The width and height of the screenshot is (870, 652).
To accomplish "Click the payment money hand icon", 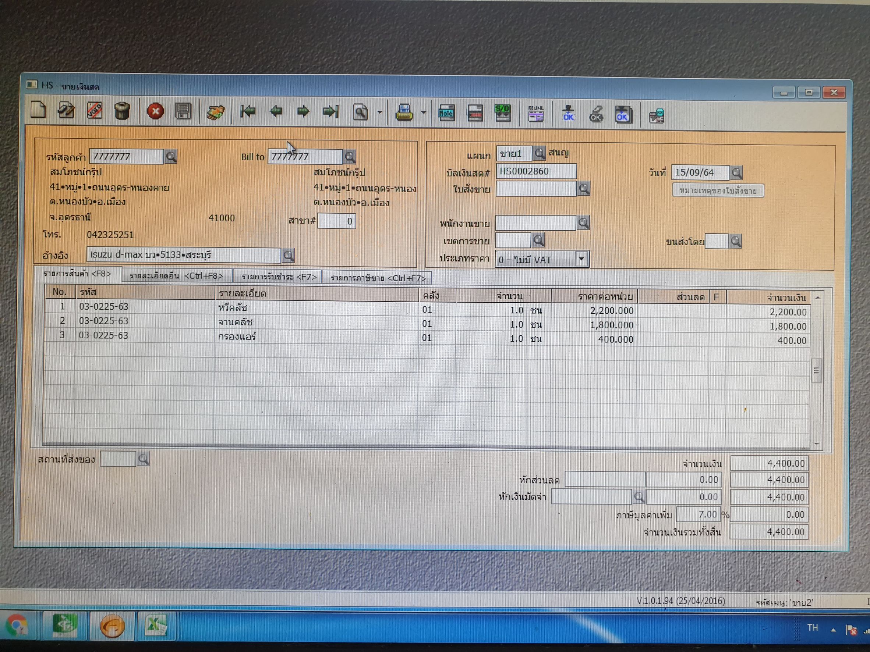I will (216, 113).
